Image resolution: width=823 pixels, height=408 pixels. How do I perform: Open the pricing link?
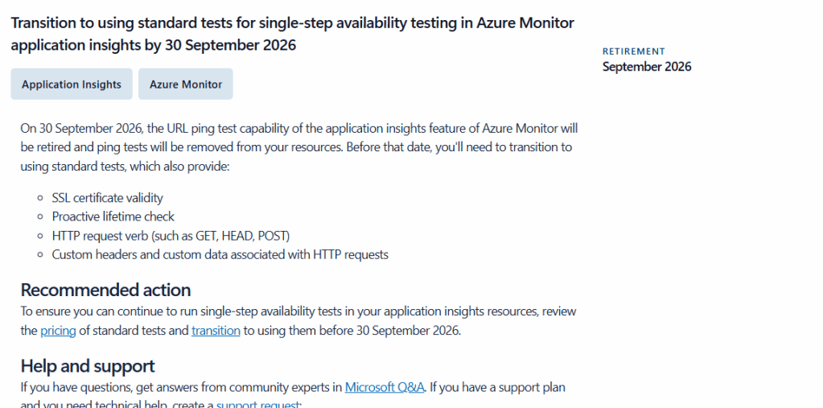pyautogui.click(x=58, y=331)
